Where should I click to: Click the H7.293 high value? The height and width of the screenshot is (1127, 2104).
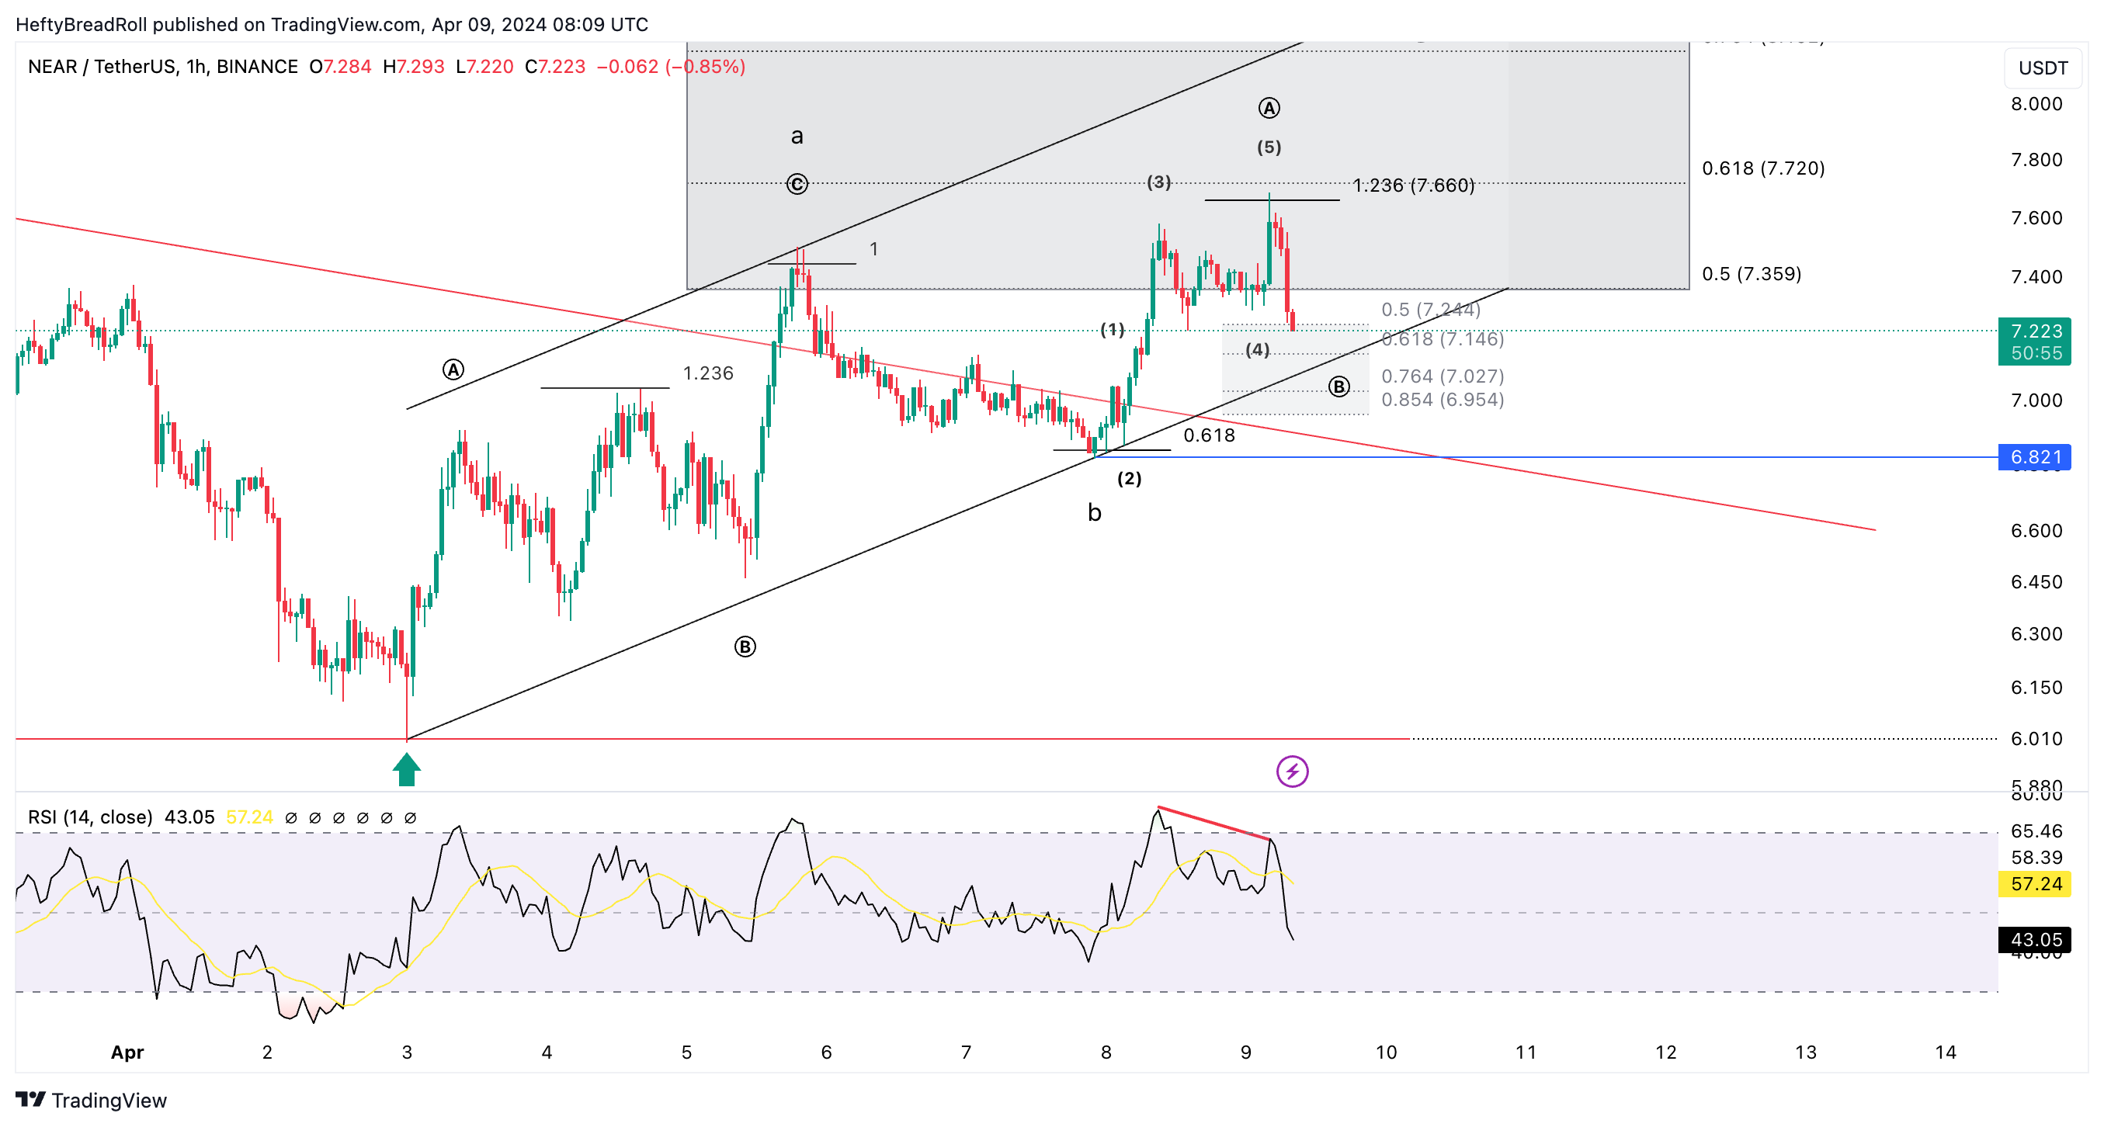[413, 66]
